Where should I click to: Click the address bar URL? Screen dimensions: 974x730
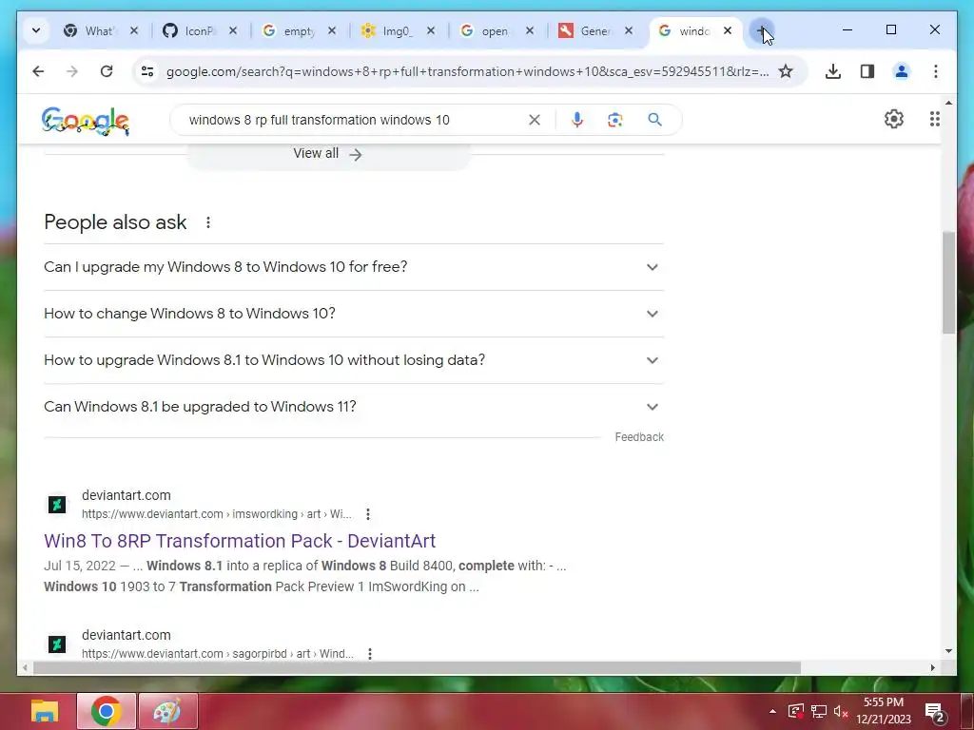[467, 71]
